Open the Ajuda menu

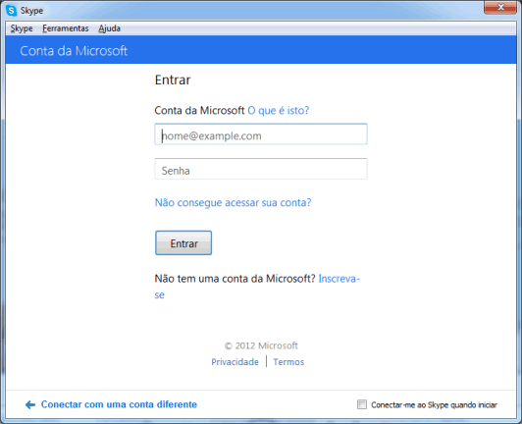click(x=109, y=28)
